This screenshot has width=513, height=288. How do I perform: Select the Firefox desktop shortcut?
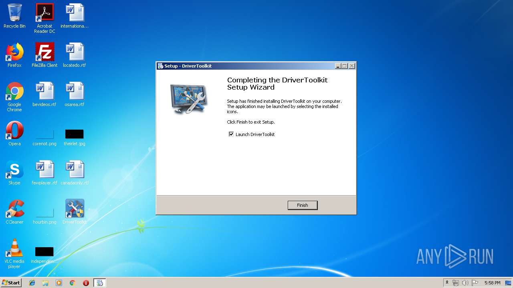[x=14, y=55]
